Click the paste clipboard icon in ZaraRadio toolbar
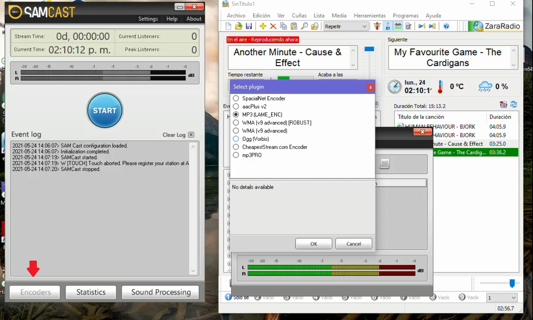Viewport: 533px width, 320px height. (x=294, y=26)
